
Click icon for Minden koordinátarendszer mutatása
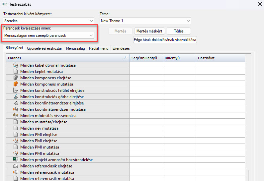click(15, 109)
